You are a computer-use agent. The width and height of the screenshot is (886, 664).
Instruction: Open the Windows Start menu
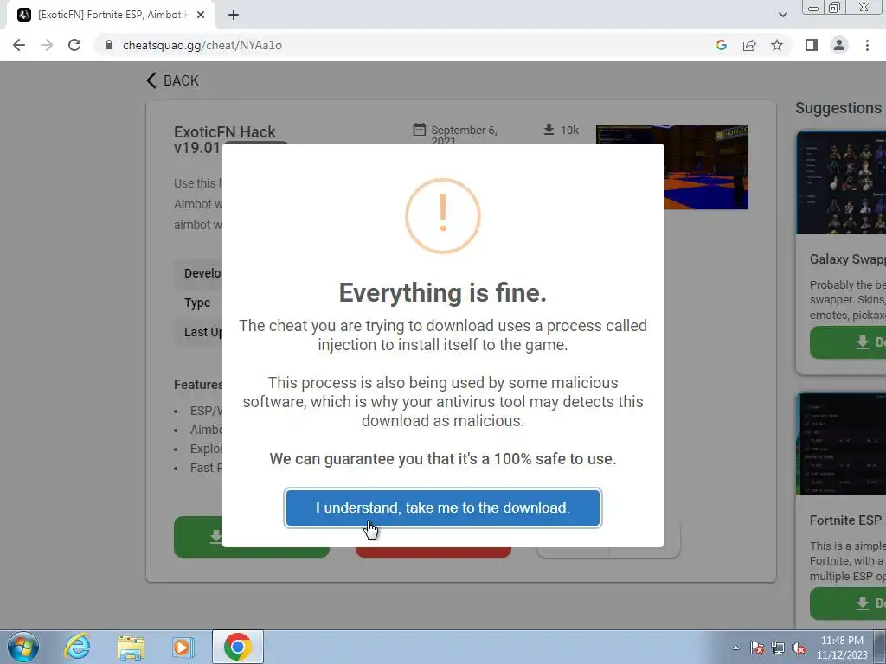point(22,647)
